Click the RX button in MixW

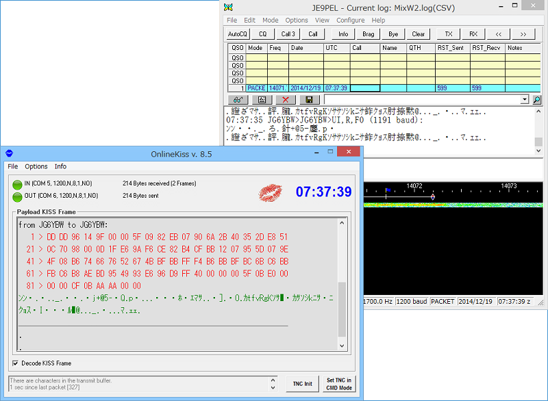click(x=473, y=34)
